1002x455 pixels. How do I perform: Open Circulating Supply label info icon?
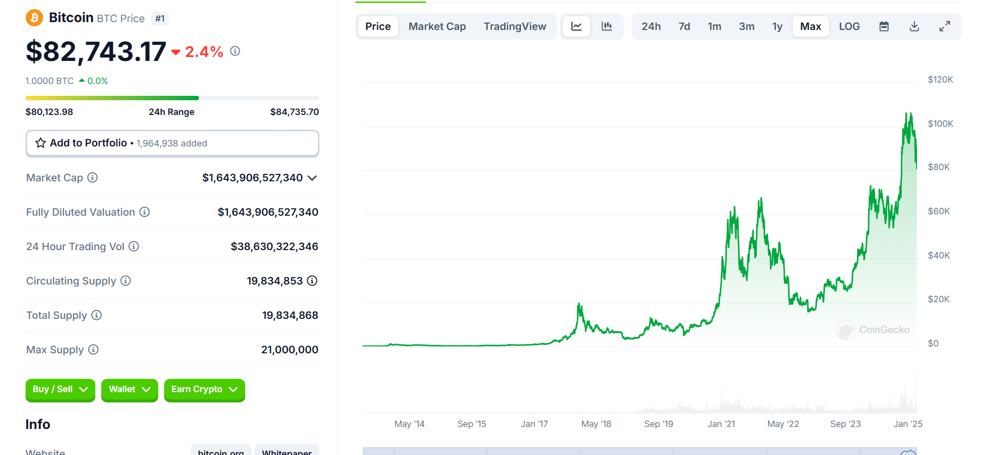(x=126, y=281)
